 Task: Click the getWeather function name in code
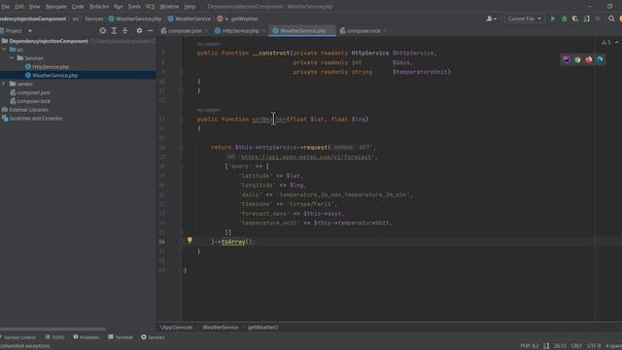pos(268,119)
